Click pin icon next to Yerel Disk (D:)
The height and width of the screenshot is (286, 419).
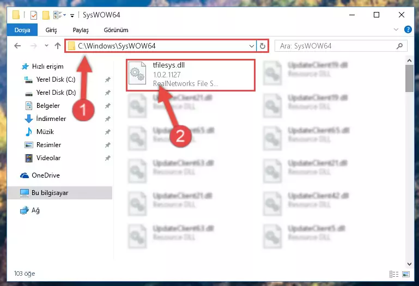107,93
